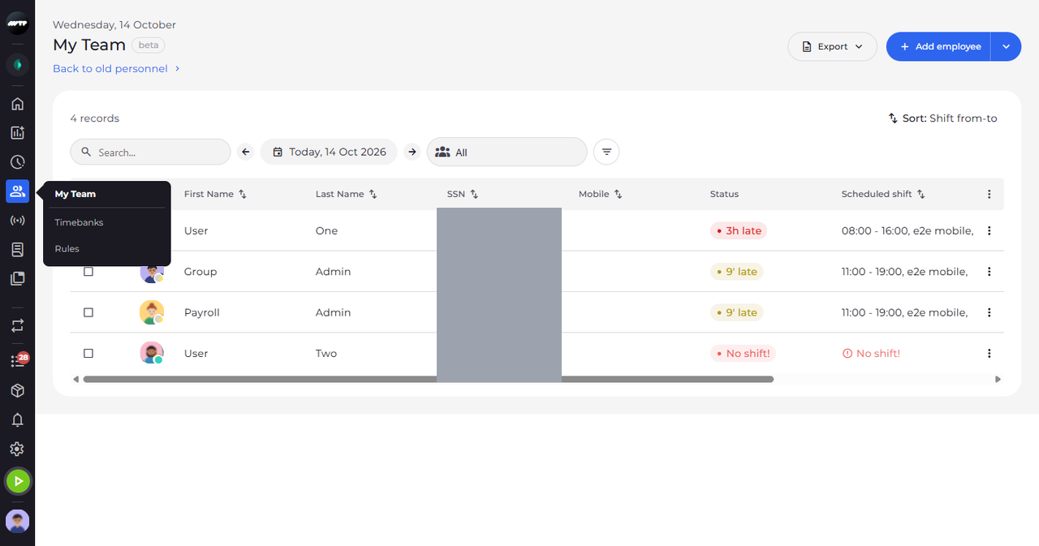Open the settings gear in sidebar
Image resolution: width=1039 pixels, height=546 pixels.
click(x=17, y=449)
